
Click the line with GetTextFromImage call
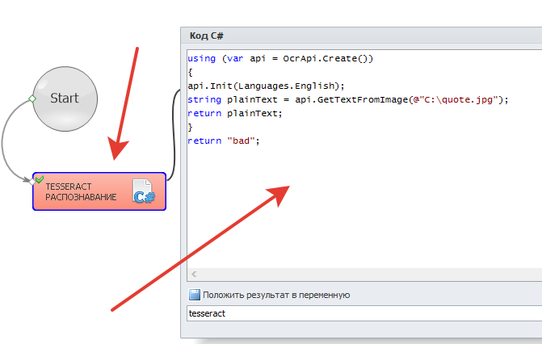point(348,99)
